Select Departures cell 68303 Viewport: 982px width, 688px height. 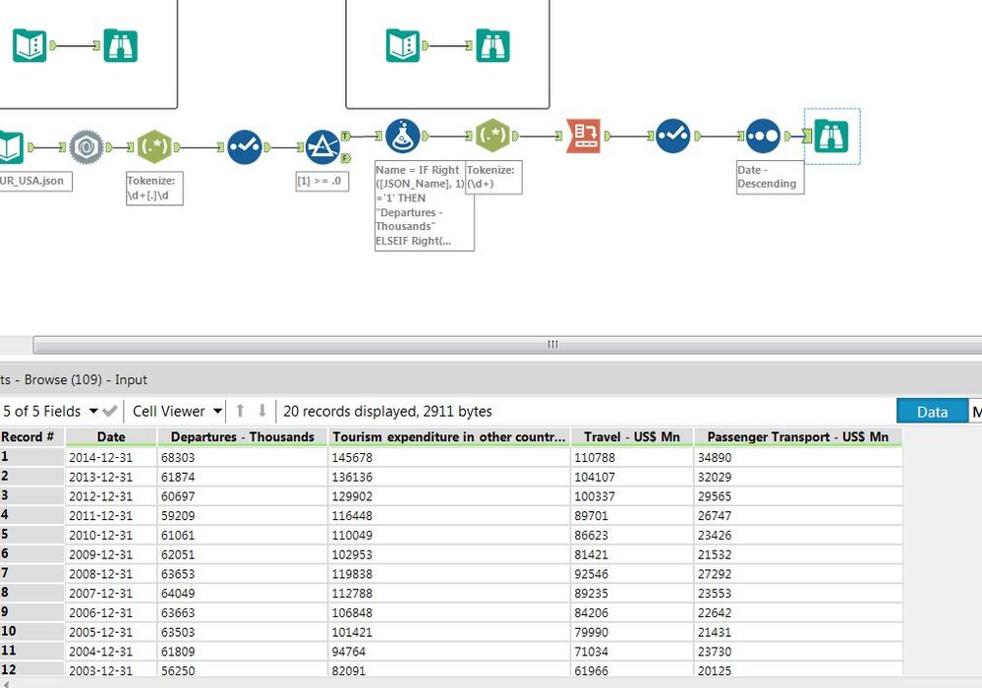click(243, 458)
